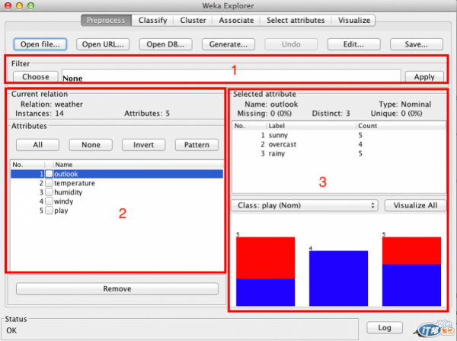Click the green window zoom button
The width and height of the screenshot is (457, 341).
pyautogui.click(x=30, y=5)
